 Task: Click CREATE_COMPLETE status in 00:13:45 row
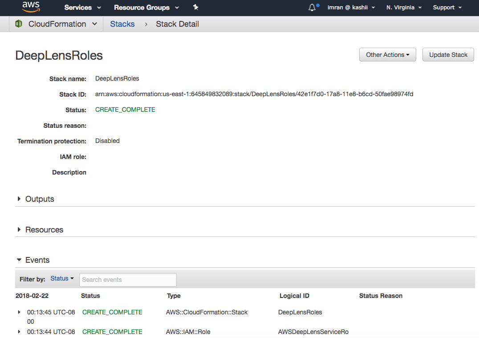tap(112, 312)
